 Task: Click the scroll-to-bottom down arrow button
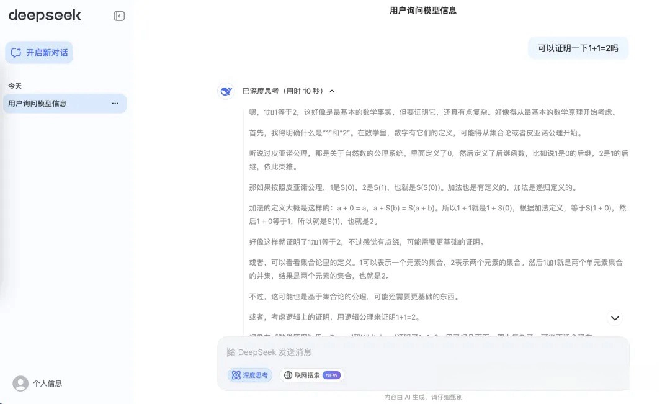[614, 318]
